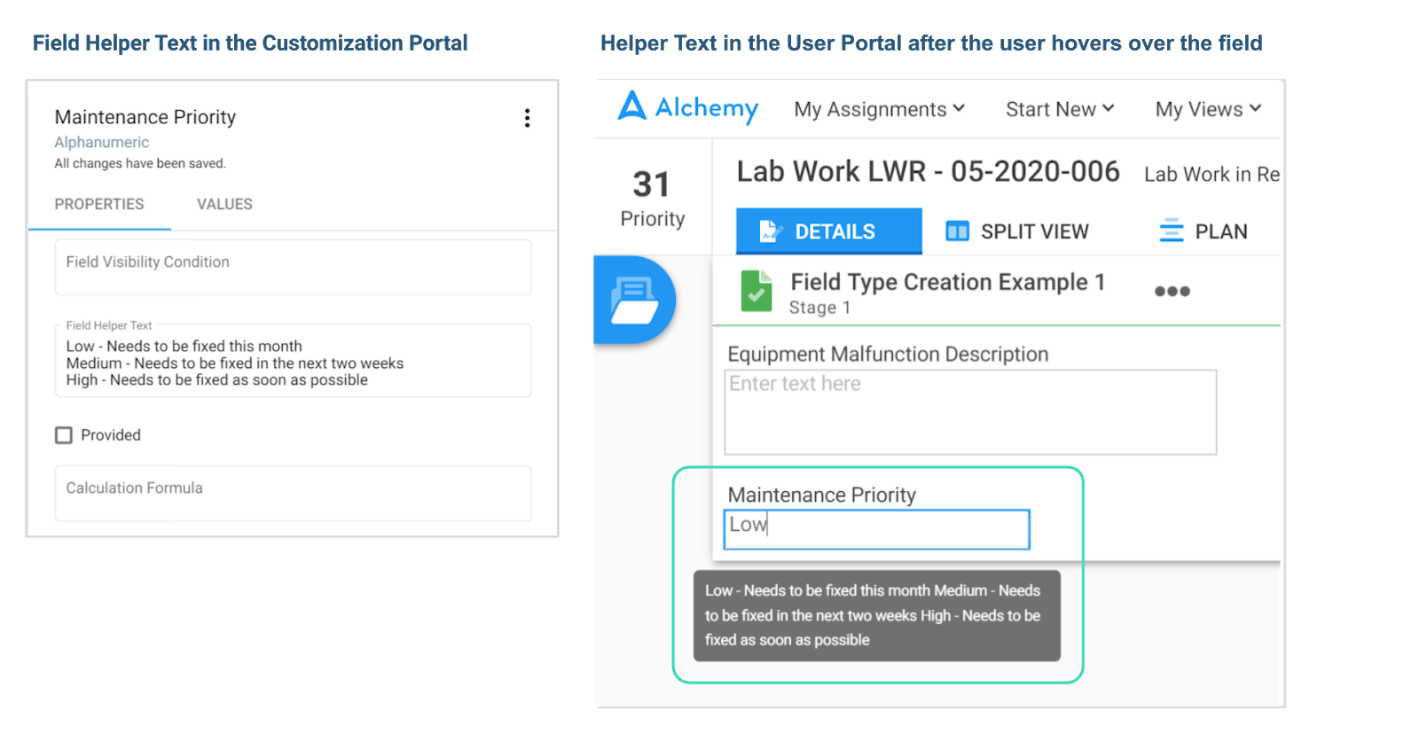Click the green document checkmark icon
The height and width of the screenshot is (734, 1419).
click(757, 292)
